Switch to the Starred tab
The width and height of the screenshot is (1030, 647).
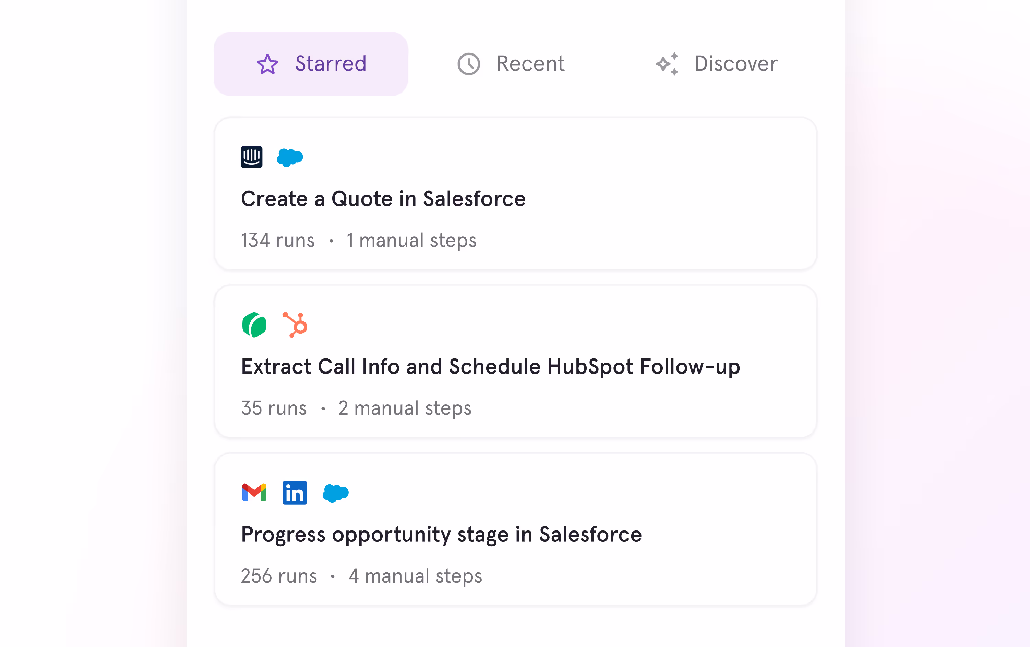(311, 64)
